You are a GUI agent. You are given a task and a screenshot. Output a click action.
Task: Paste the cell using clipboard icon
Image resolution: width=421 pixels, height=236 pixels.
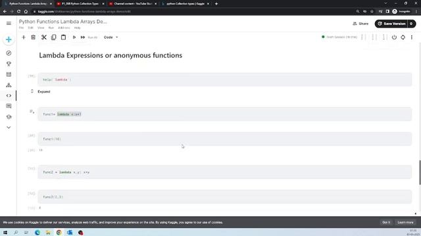point(63,37)
